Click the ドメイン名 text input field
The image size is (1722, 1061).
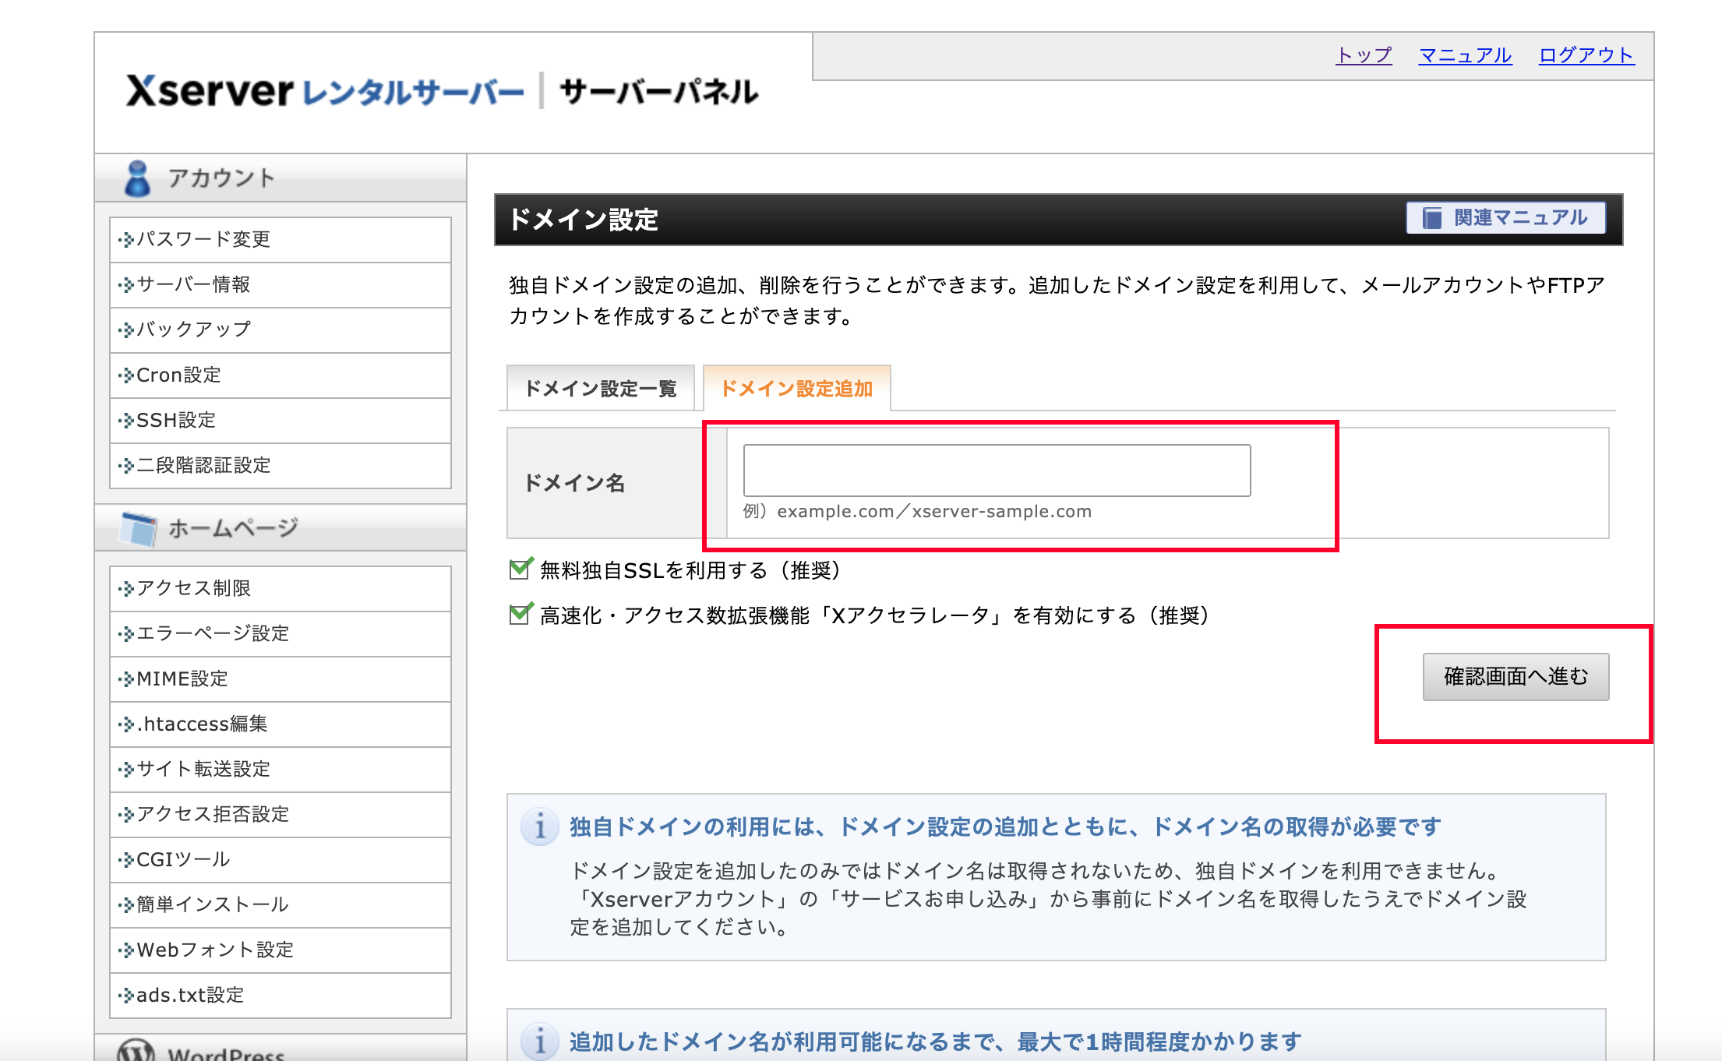click(997, 471)
